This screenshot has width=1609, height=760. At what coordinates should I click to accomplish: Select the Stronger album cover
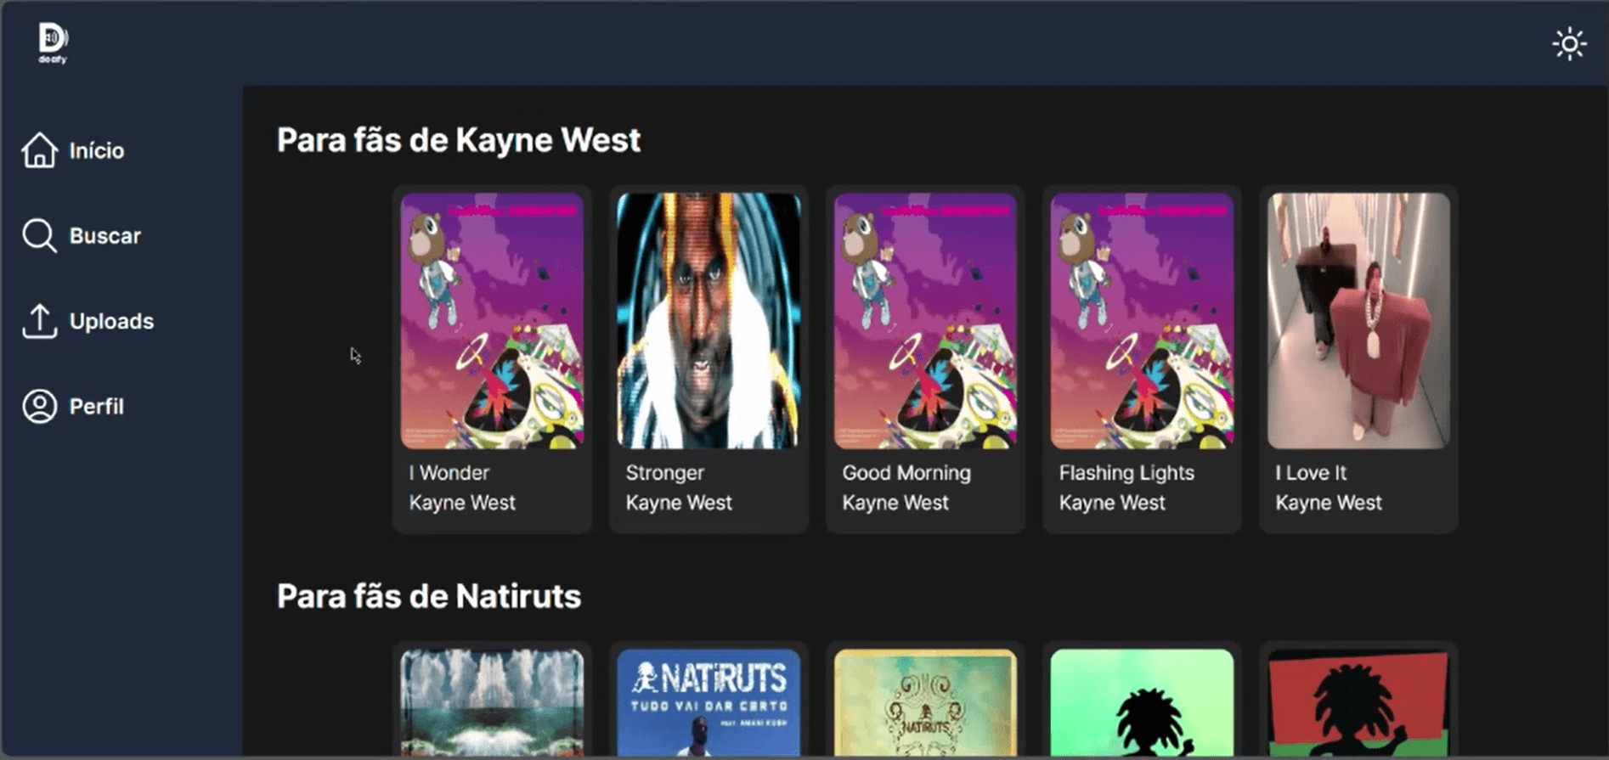click(709, 320)
